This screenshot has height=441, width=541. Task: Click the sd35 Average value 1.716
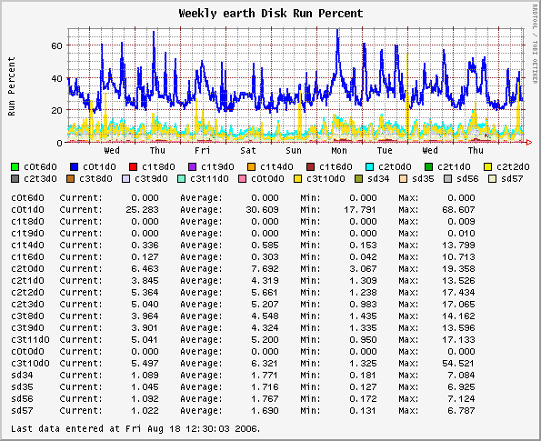[265, 387]
